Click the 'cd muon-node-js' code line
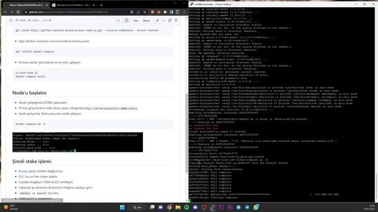The width and height of the screenshot is (378, 212). pos(27,72)
